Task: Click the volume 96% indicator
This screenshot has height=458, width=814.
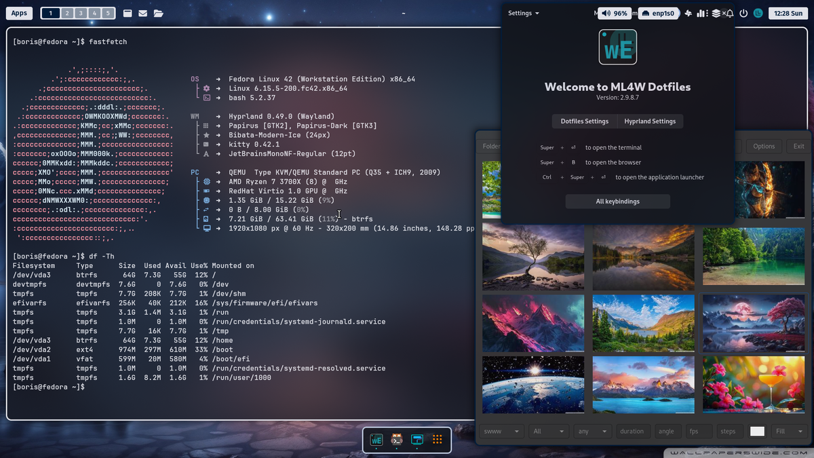Action: (x=615, y=13)
